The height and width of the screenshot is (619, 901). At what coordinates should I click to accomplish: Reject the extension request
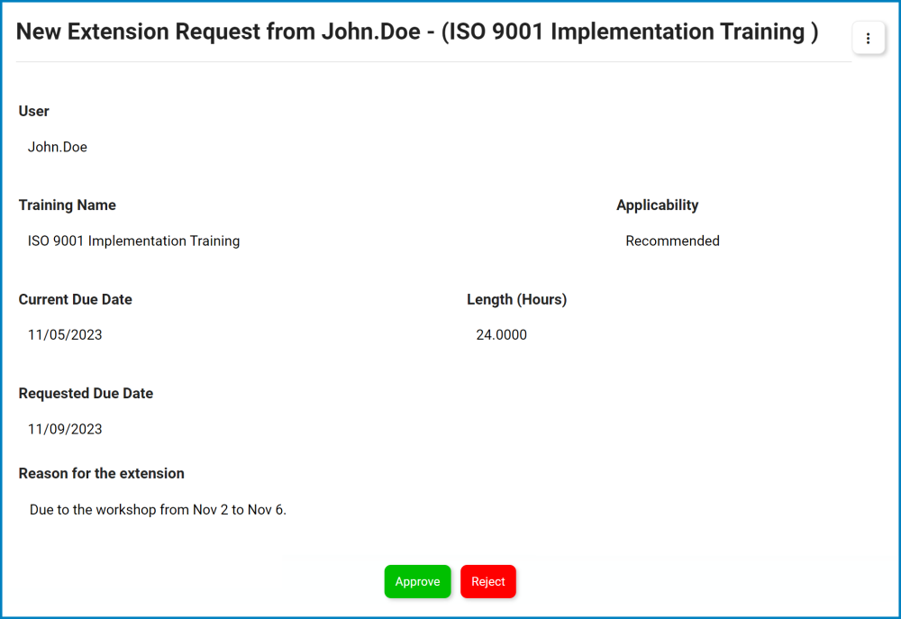coord(487,581)
